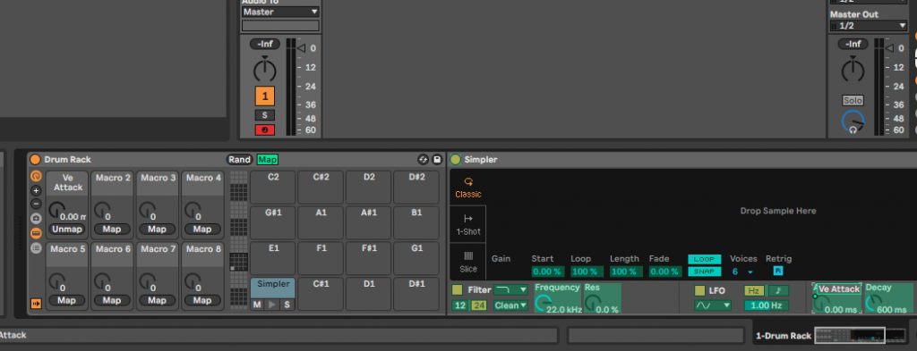
Task: Click the Length 100 % value field
Action: click(x=626, y=272)
